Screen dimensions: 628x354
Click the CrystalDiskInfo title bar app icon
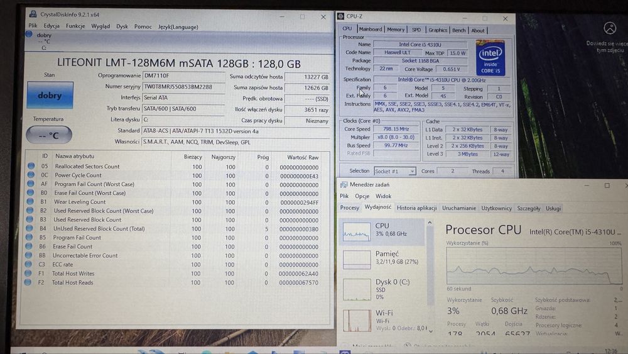33,14
